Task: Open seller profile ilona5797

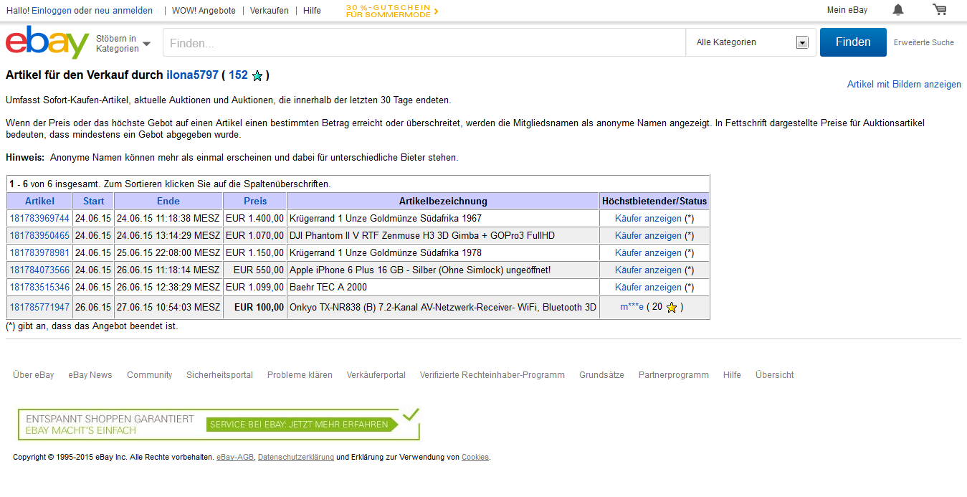Action: [192, 75]
